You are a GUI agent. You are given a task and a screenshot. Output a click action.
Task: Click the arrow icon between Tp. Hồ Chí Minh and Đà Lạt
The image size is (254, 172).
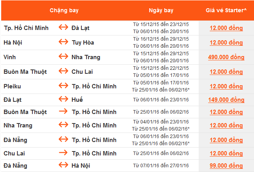tap(63, 28)
